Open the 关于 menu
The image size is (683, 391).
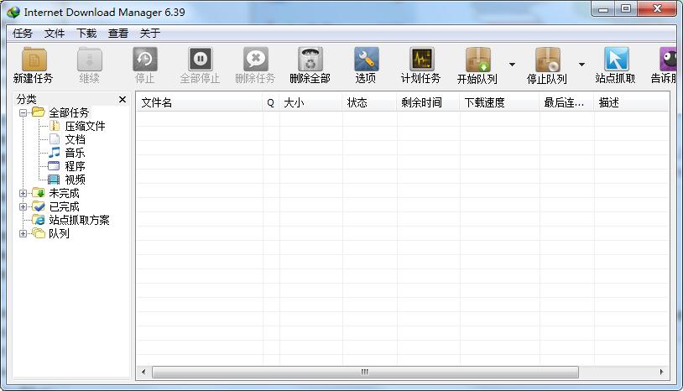[x=150, y=34]
